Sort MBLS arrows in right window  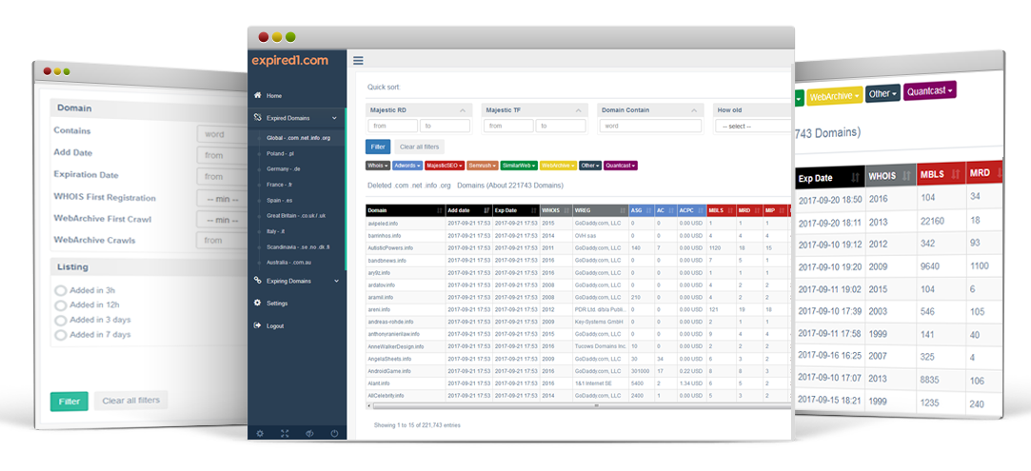point(957,174)
